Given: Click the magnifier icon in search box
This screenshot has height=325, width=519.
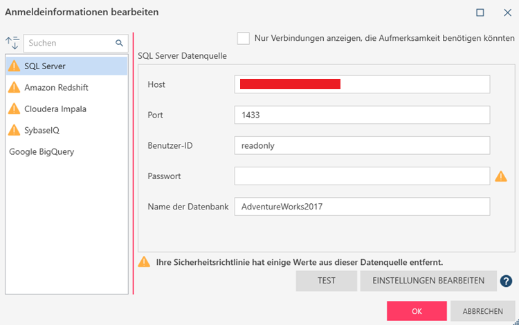Looking at the screenshot, I should 119,43.
